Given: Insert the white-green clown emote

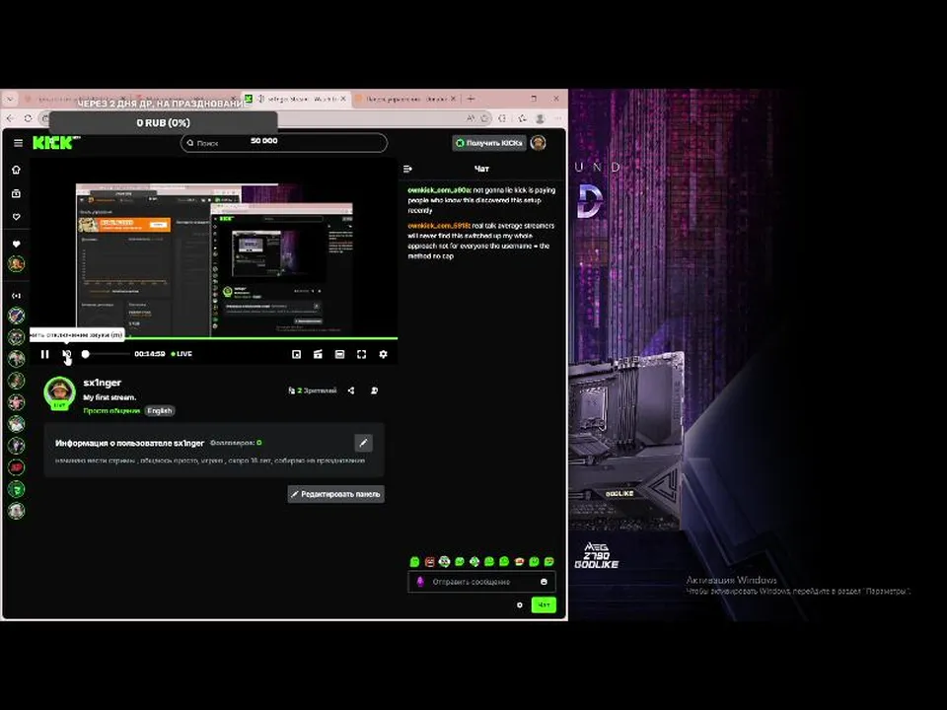Looking at the screenshot, I should click(445, 562).
